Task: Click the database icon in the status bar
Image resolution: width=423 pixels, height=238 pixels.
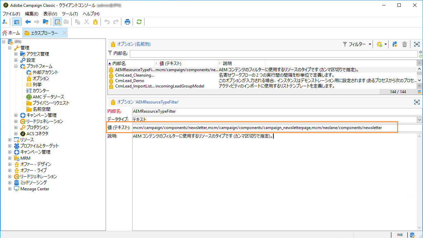Action: coord(412,235)
